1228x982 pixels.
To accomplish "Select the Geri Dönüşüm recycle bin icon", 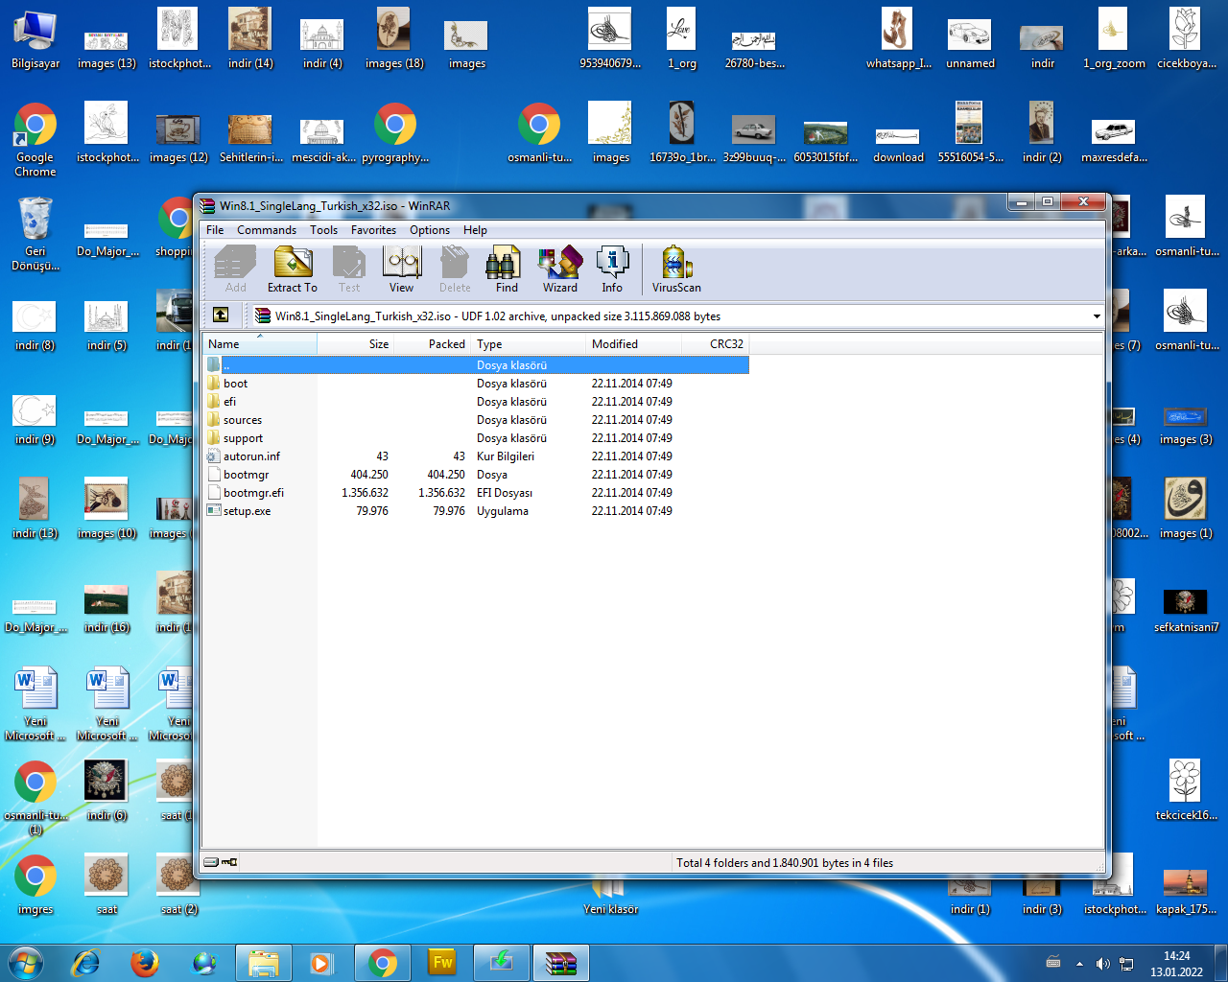I will (35, 235).
